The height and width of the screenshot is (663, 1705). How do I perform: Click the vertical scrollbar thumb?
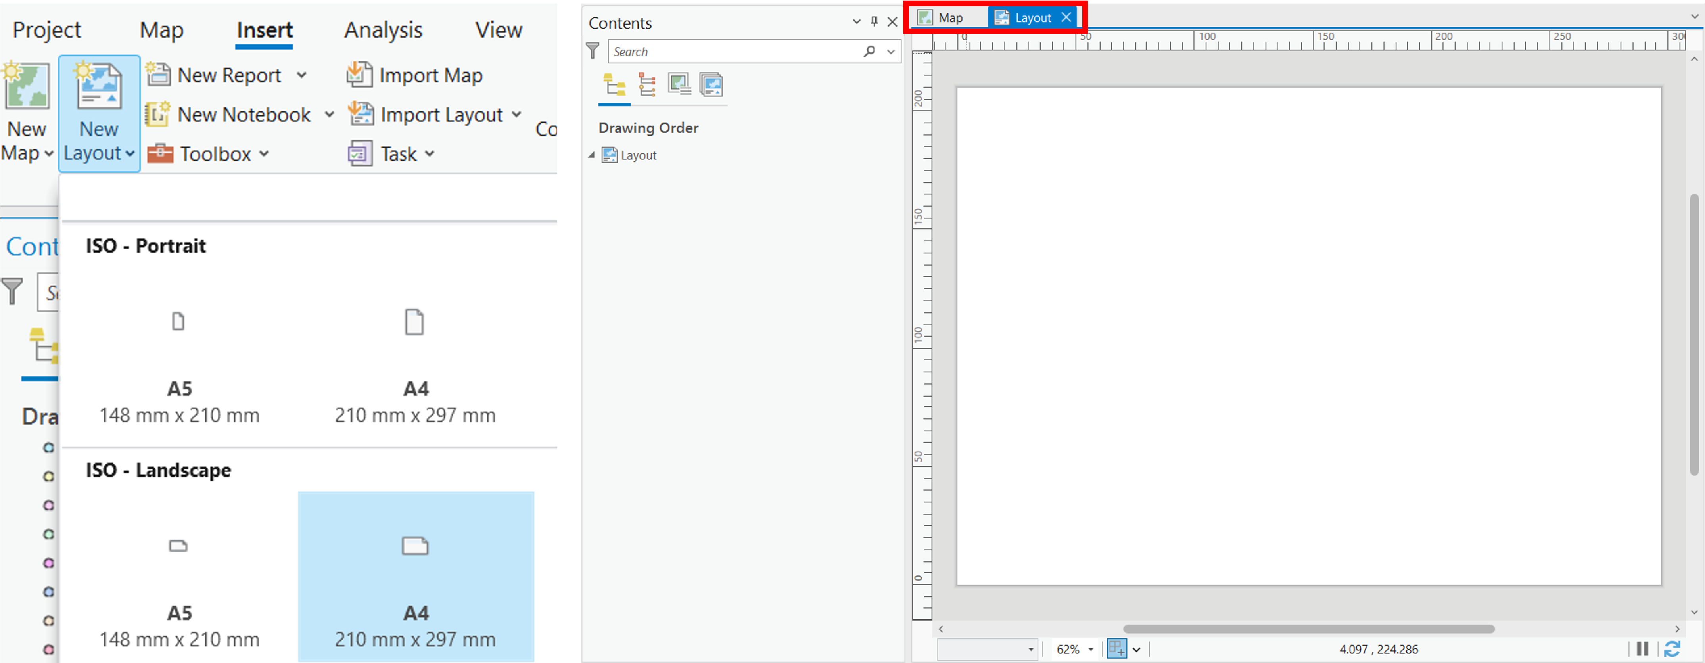[x=1694, y=334]
